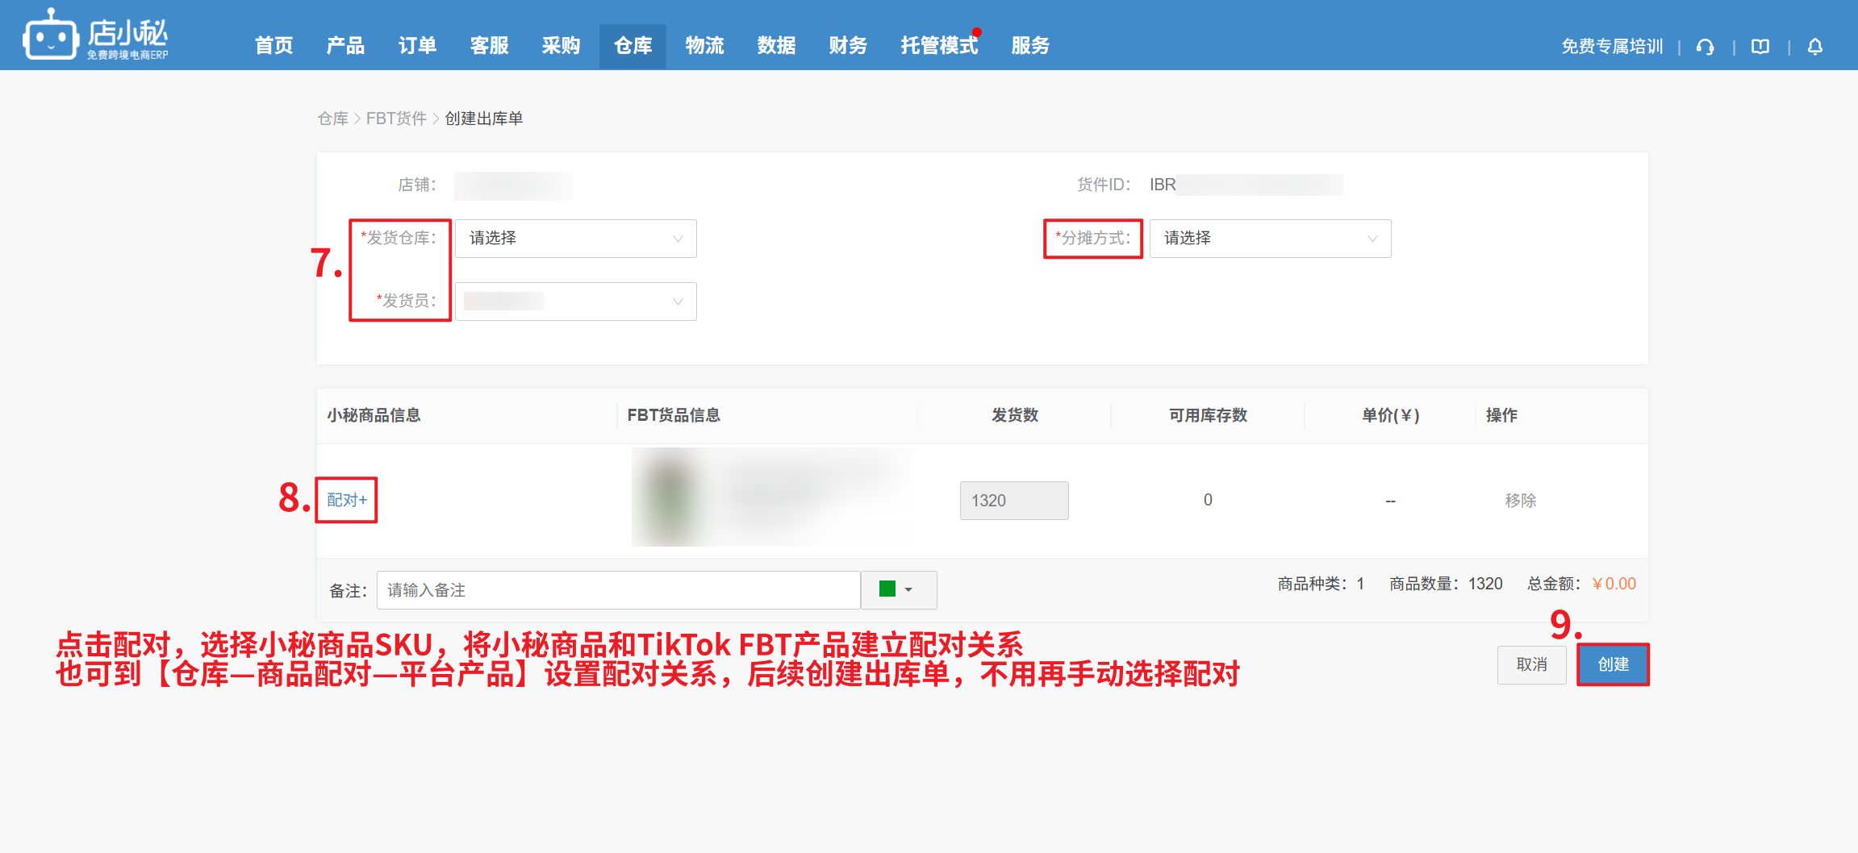Click the notification bell icon
The width and height of the screenshot is (1858, 853).
click(x=1814, y=47)
